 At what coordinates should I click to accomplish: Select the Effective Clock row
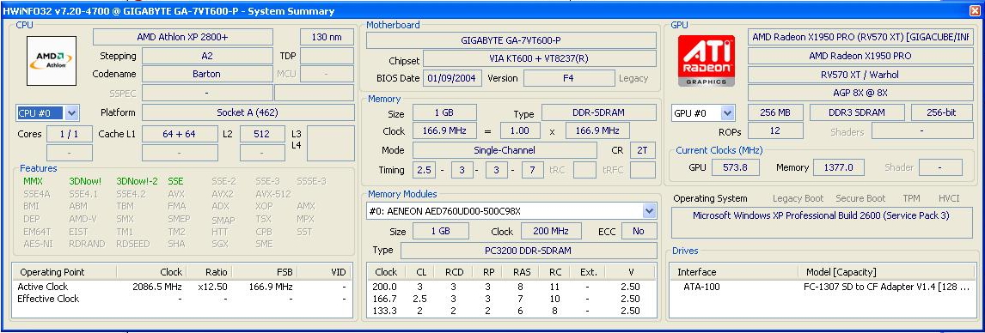point(182,299)
